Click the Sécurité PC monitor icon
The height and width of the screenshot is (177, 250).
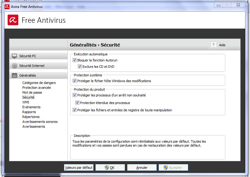click(x=14, y=56)
